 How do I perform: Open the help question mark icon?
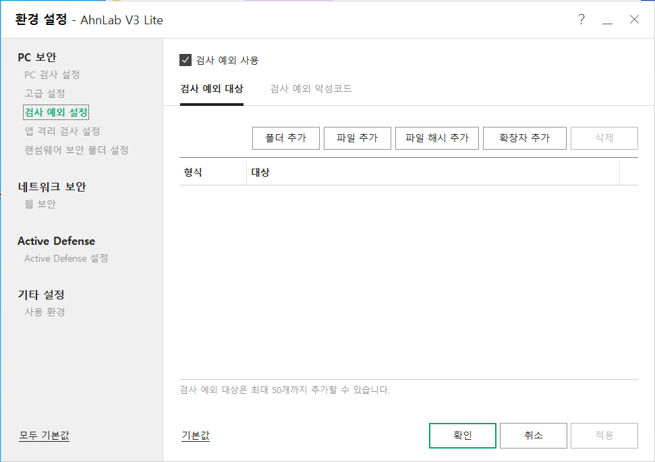tap(581, 19)
